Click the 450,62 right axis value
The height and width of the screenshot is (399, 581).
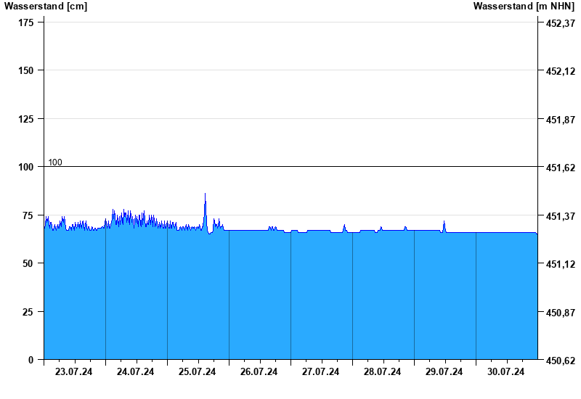click(x=561, y=360)
